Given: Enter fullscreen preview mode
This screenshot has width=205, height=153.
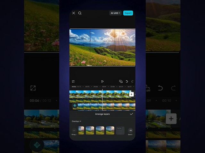Looking at the screenshot, I should click(73, 81).
